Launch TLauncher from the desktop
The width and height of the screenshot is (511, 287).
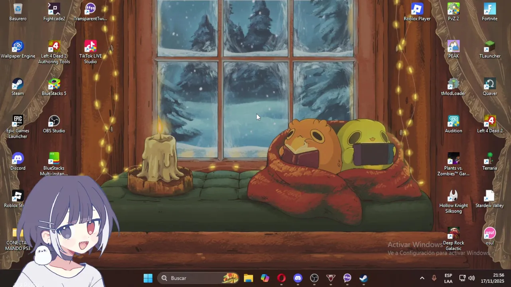point(489,49)
